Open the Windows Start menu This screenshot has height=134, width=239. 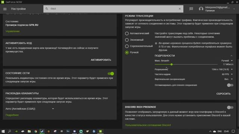[x=3, y=131]
